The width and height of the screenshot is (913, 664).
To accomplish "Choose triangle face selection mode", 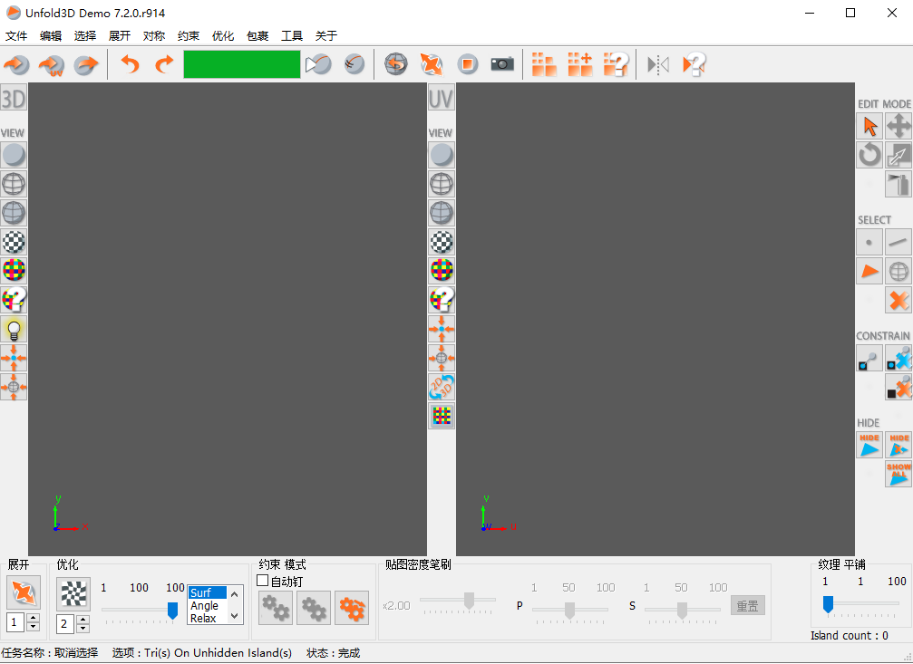I will pos(869,271).
